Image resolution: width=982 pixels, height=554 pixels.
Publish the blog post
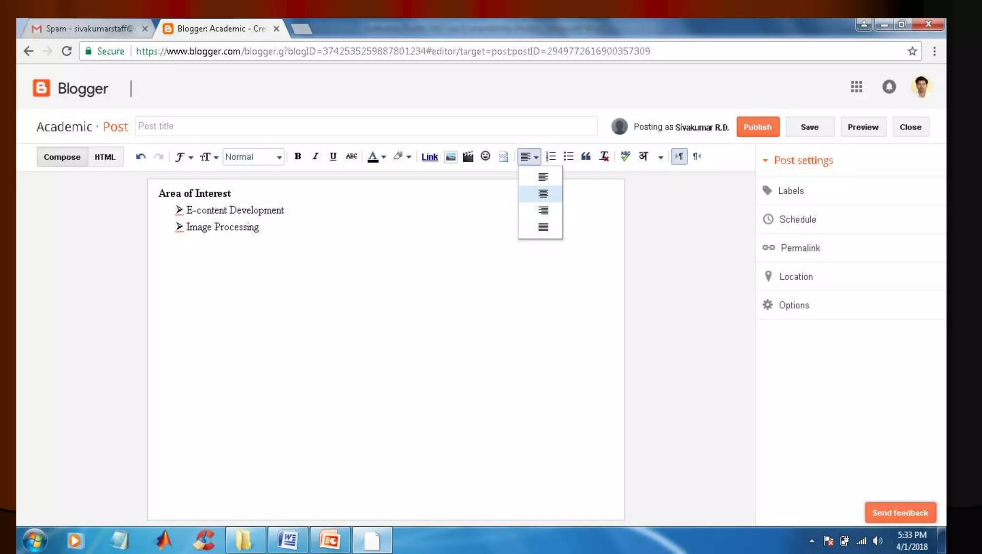click(x=757, y=127)
